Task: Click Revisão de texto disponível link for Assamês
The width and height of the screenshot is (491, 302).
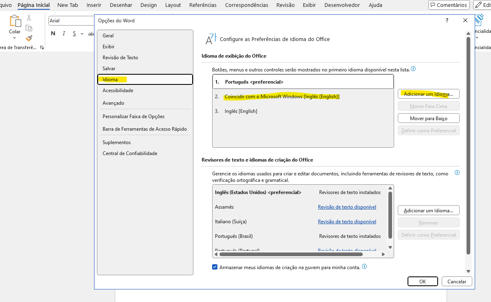Action: click(x=347, y=207)
